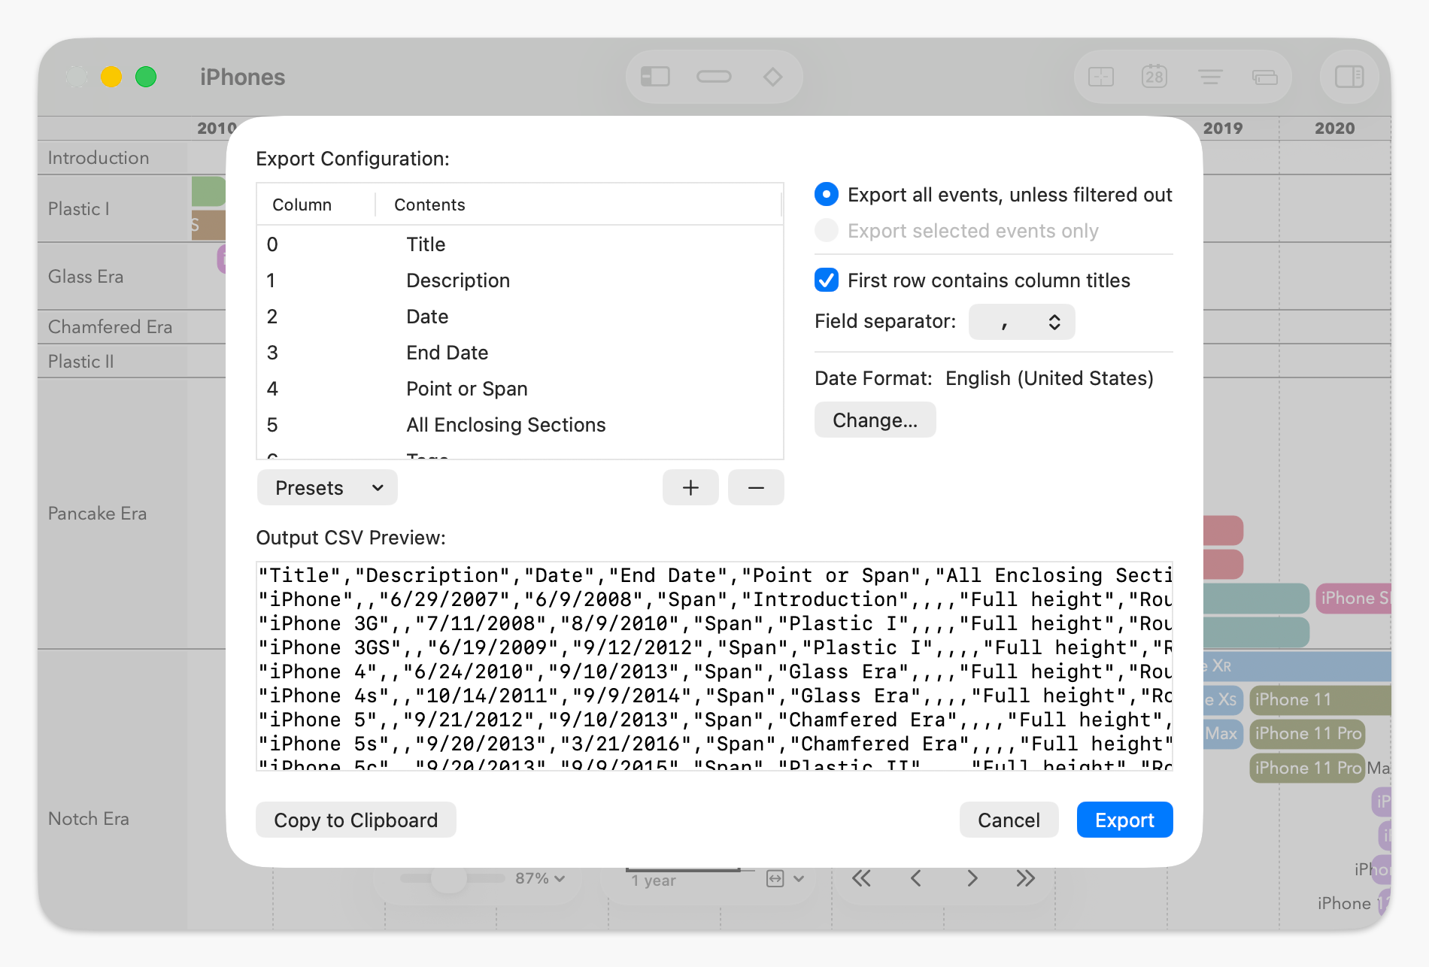The image size is (1429, 967).
Task: Select the span event (pill) tool
Action: [x=713, y=76]
